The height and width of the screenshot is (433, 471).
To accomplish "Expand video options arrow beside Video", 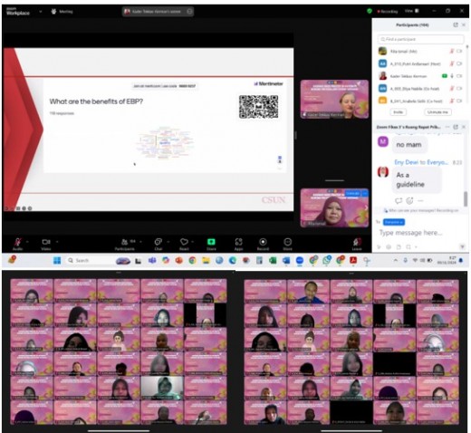I will coord(57,242).
